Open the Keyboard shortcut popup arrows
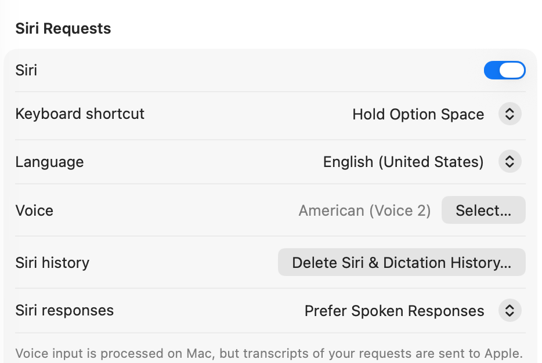Viewport: 542px width, 363px height. [x=510, y=114]
